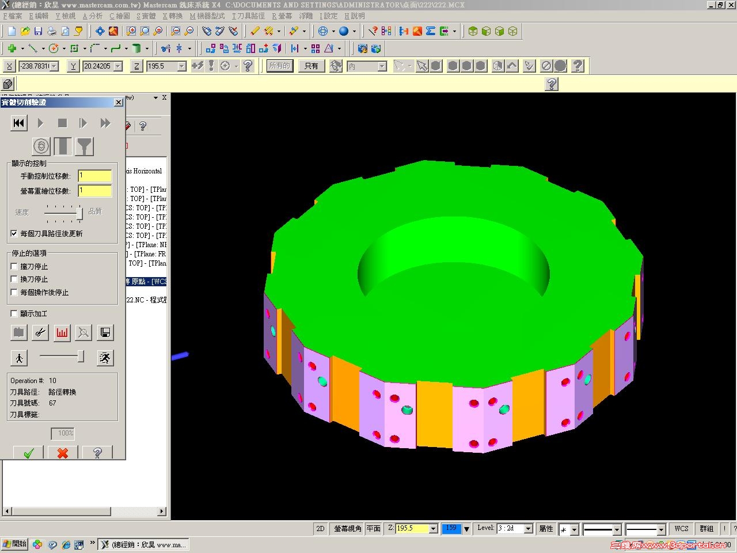The image size is (737, 553).
Task: Save stock as file via disk icon
Action: click(x=105, y=332)
